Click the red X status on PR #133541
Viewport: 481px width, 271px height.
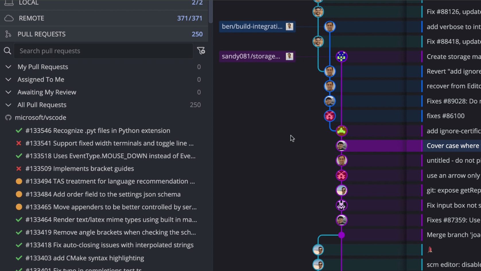pyautogui.click(x=19, y=143)
